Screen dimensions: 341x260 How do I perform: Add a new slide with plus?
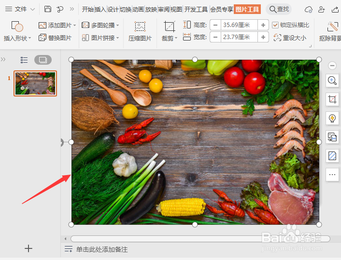(x=28, y=248)
